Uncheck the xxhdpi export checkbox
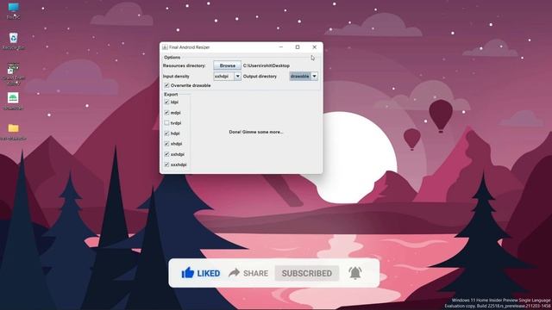Viewport: 552px width, 310px height. 166,154
